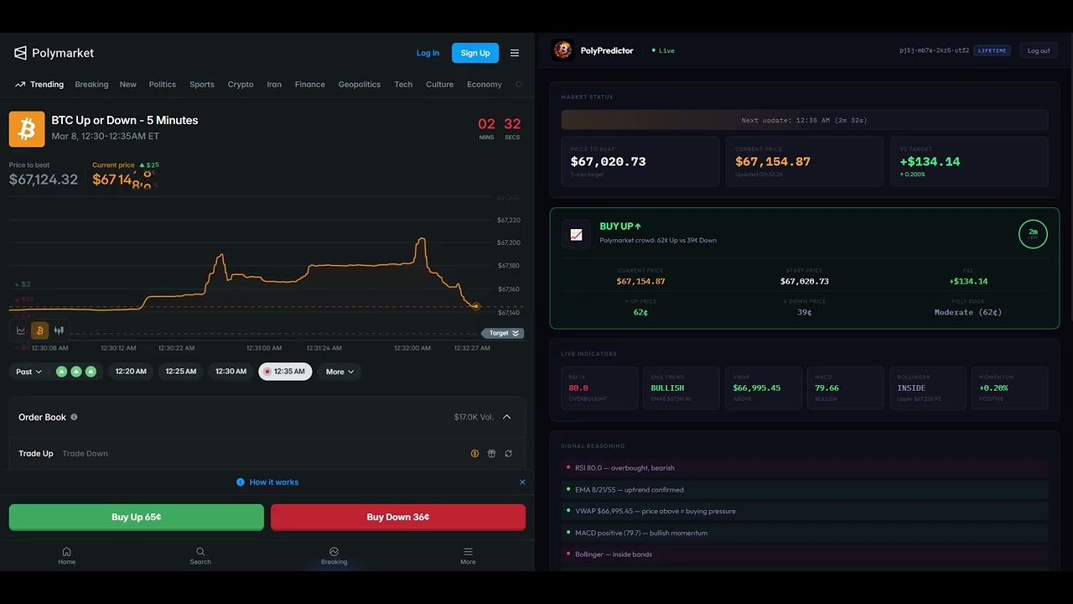Select Trade Up tab

(x=36, y=454)
